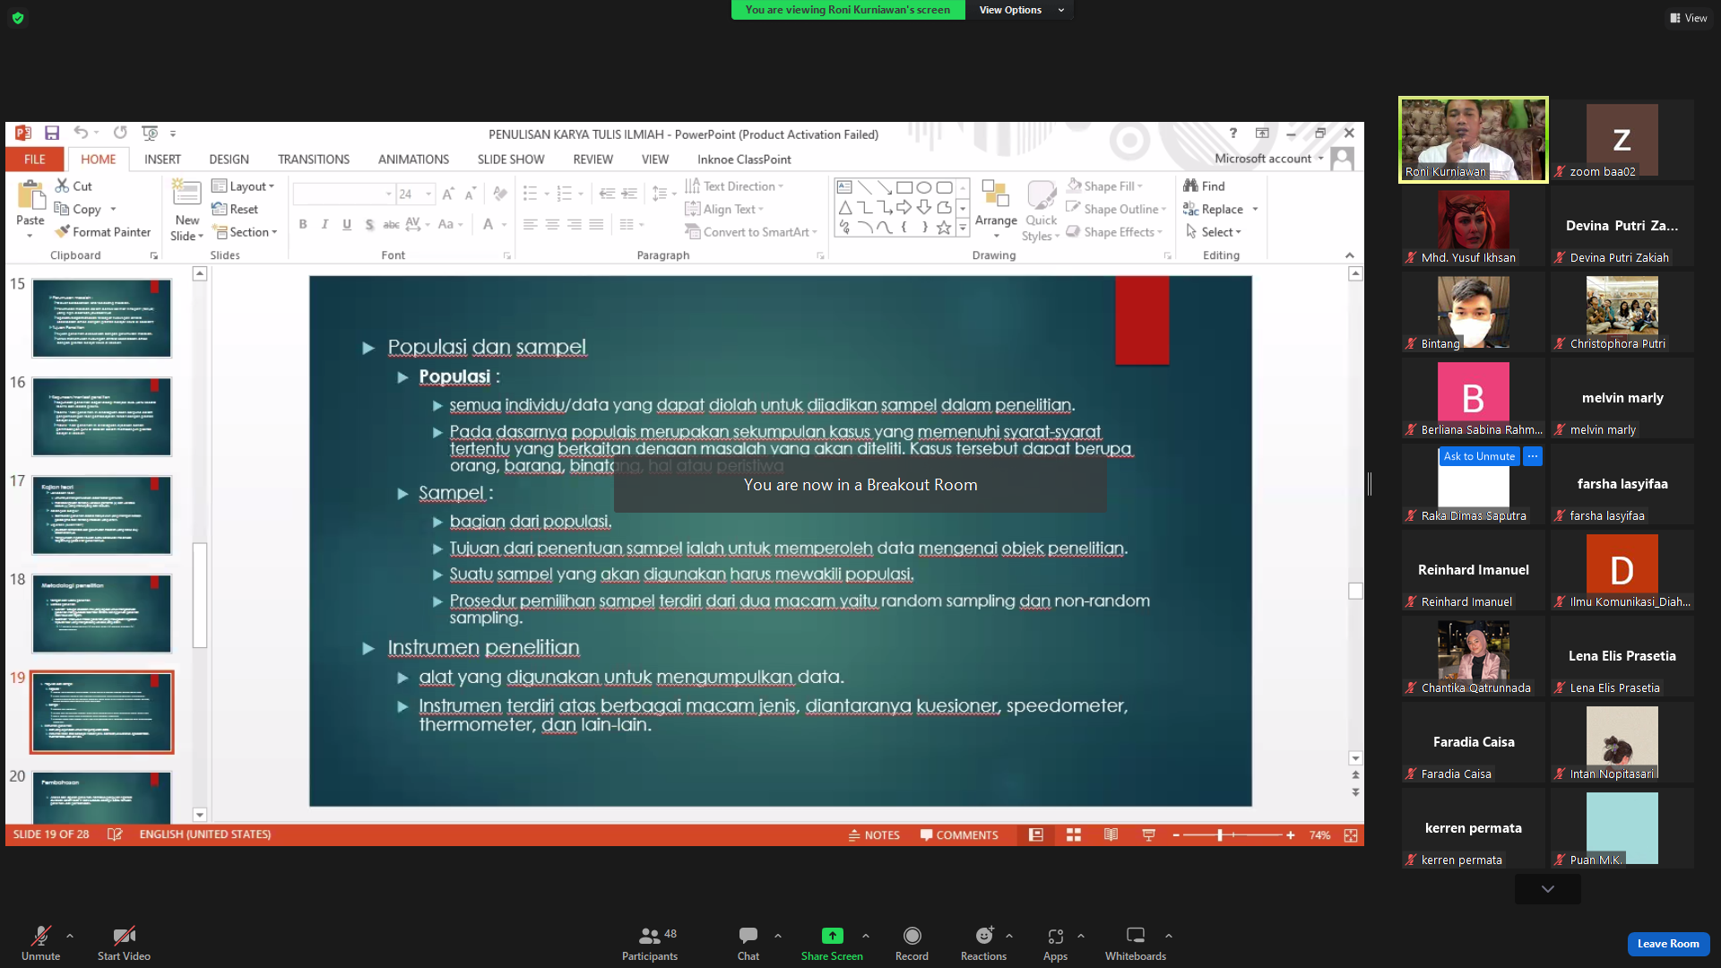Image resolution: width=1721 pixels, height=968 pixels.
Task: Toggle text Shadow formatting
Action: pyautogui.click(x=369, y=224)
